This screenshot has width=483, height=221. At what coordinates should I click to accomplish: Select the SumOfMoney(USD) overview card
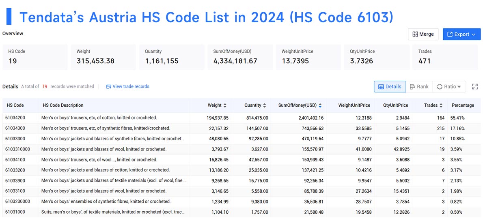[240, 57]
